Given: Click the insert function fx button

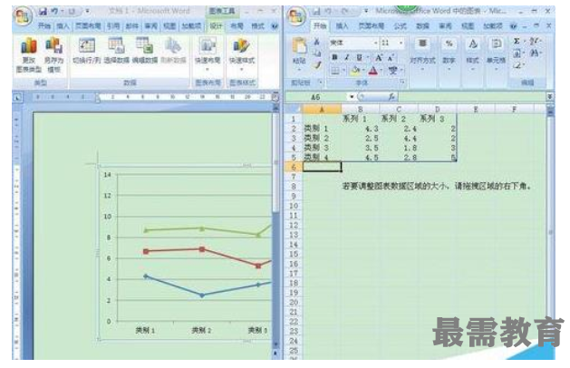Looking at the screenshot, I should pos(391,97).
